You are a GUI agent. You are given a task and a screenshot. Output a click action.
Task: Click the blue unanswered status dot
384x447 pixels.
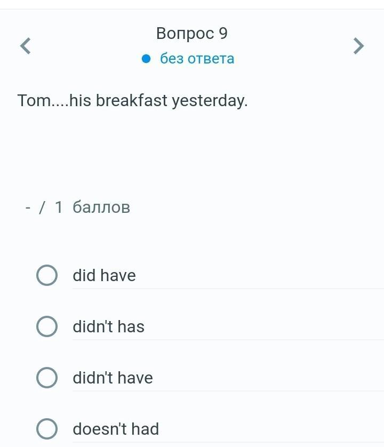147,59
